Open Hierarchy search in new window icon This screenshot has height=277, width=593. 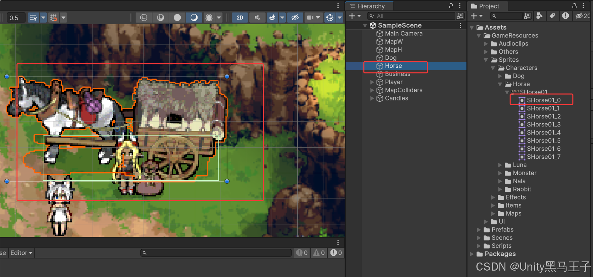(460, 16)
